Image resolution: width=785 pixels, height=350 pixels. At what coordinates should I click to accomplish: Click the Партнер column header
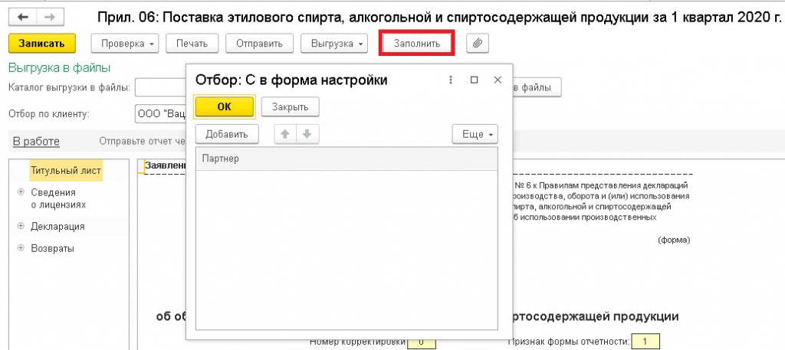tap(347, 159)
